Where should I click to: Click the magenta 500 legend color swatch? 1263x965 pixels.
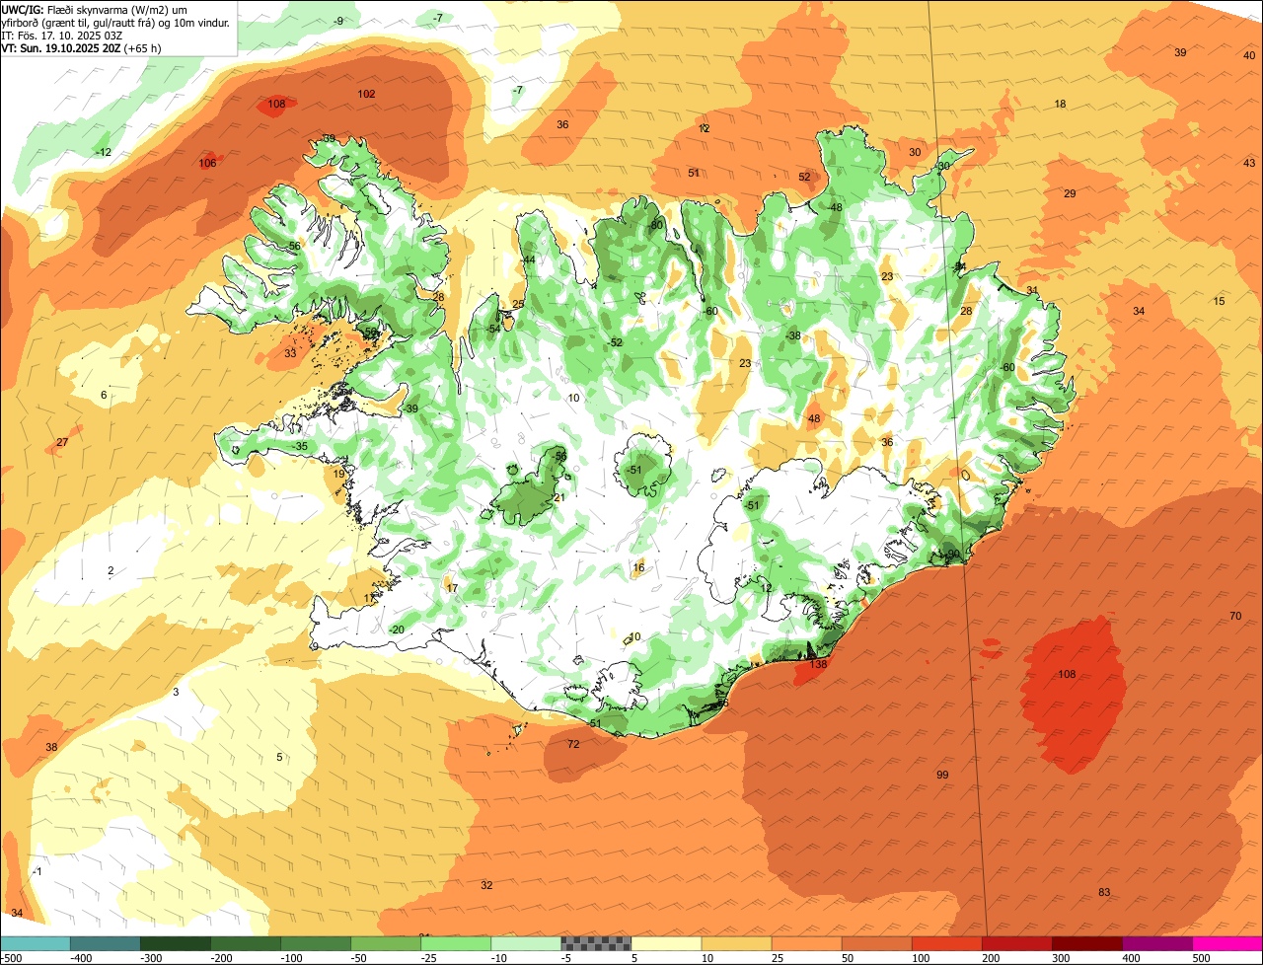coord(1227,943)
